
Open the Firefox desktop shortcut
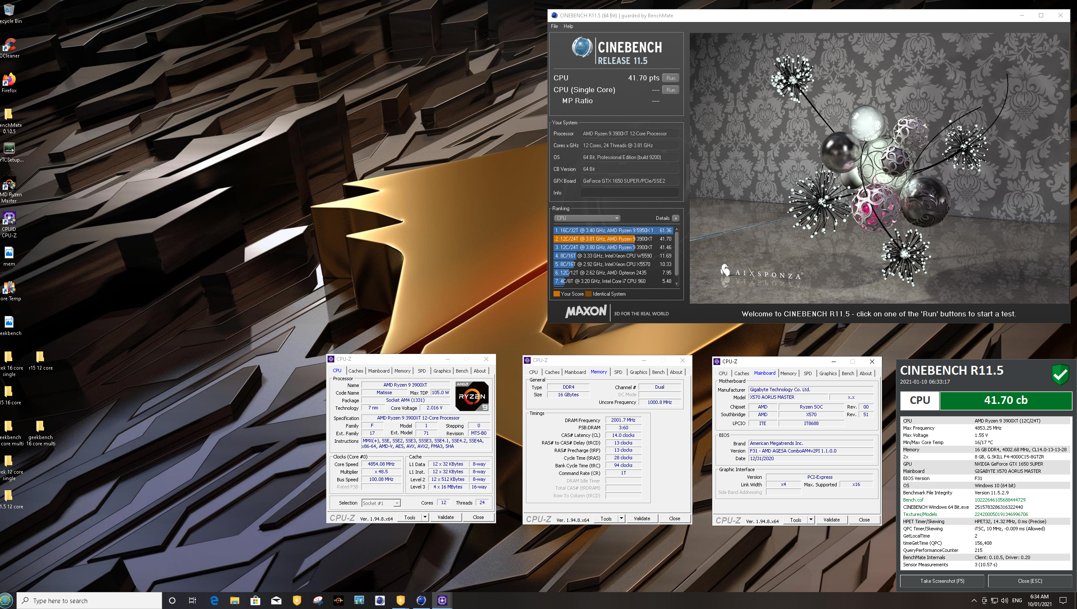9,82
